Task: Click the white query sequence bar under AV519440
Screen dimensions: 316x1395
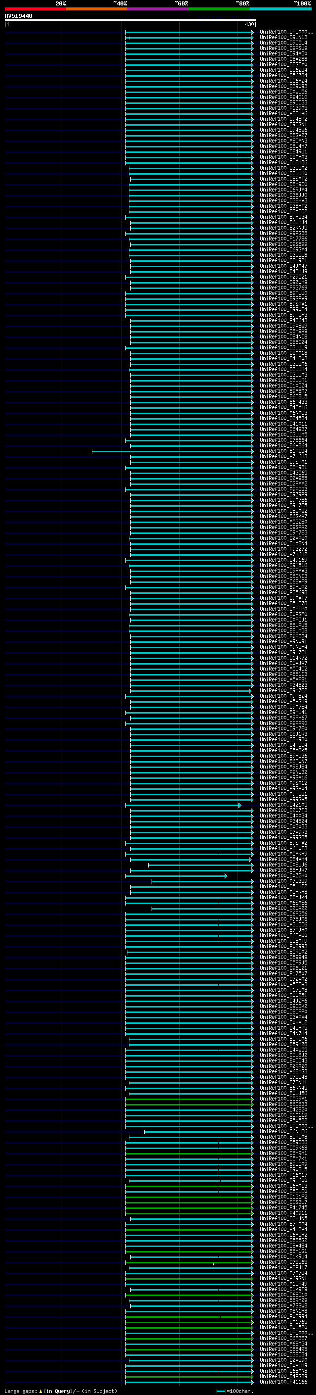Action: [x=130, y=21]
